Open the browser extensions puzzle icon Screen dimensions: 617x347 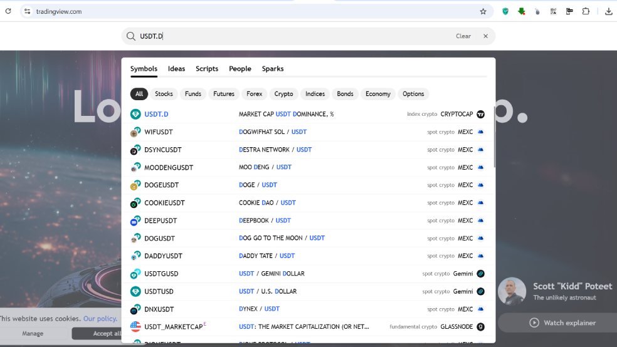click(x=586, y=11)
